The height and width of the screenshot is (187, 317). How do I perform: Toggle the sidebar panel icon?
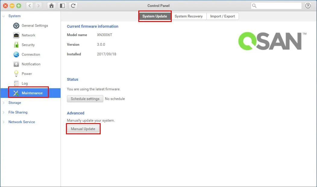(x=62, y=6)
